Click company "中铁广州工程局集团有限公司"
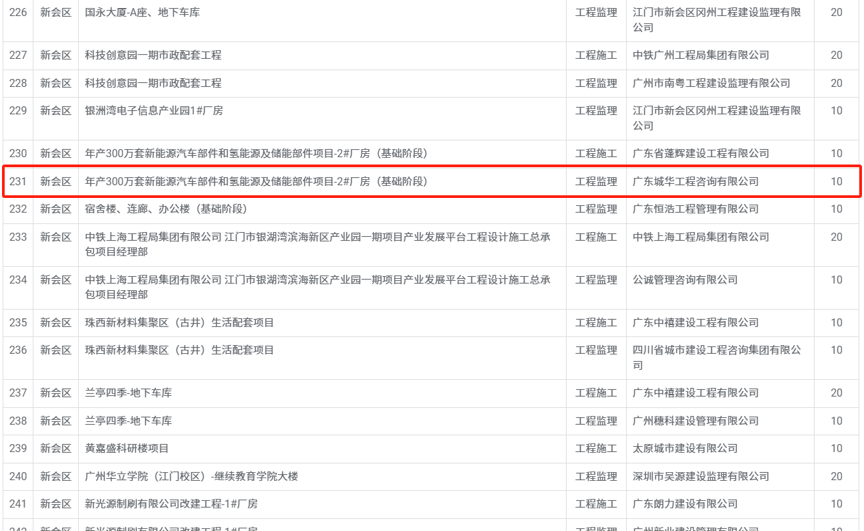The image size is (864, 531). point(701,56)
